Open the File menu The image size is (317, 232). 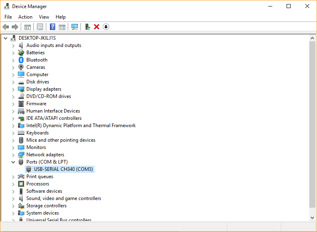[8, 17]
